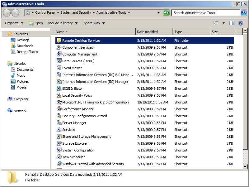This screenshot has height=187, width=249.
Task: Click the scrollbar down arrow
Action: 245,167
